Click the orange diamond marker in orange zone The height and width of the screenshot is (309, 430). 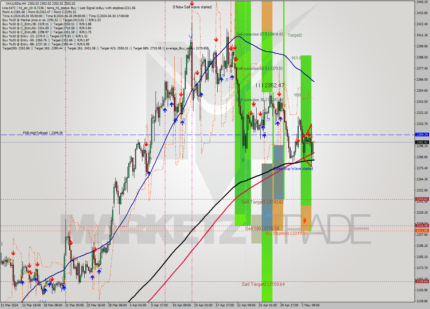(x=305, y=221)
